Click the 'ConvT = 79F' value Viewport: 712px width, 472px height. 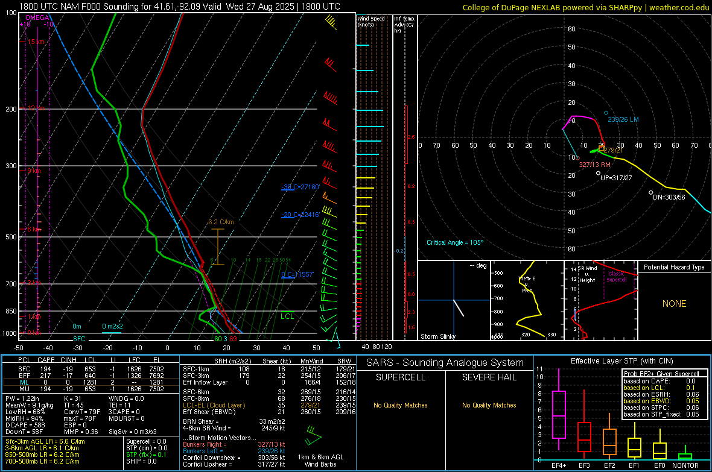coord(81,412)
